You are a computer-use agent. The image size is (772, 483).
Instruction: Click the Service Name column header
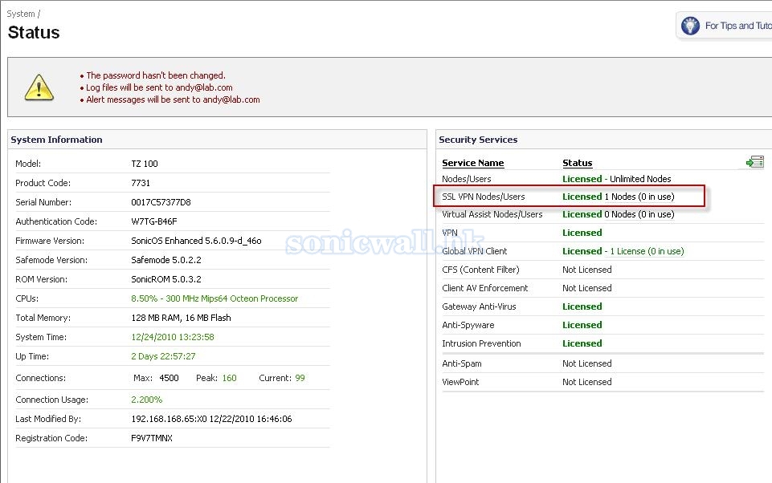pyautogui.click(x=472, y=163)
